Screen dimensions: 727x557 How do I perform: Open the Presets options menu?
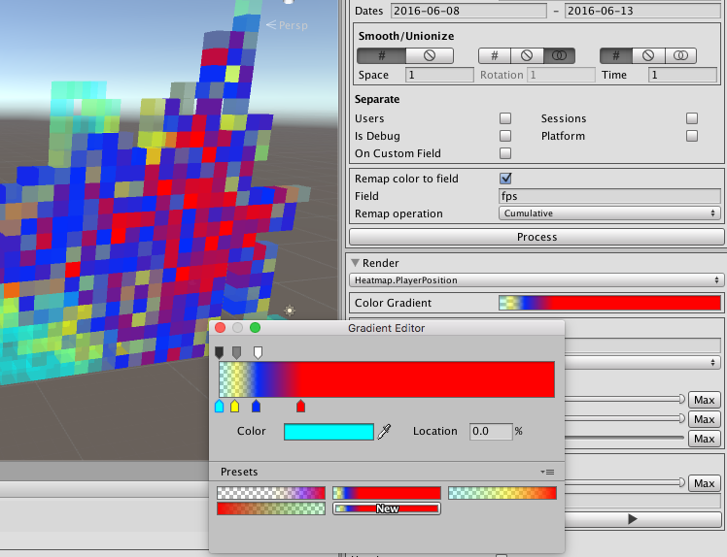click(x=548, y=472)
